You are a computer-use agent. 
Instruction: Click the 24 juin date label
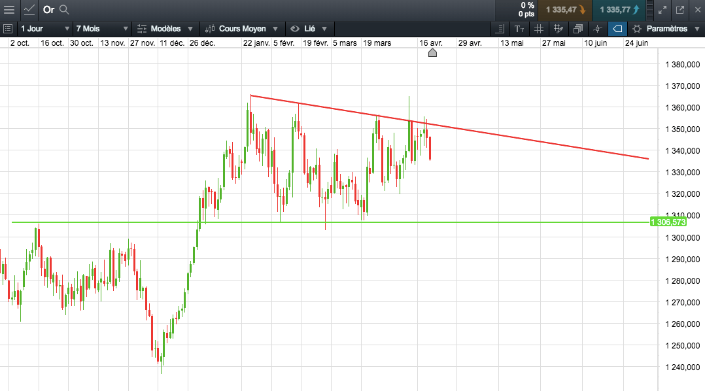click(636, 43)
